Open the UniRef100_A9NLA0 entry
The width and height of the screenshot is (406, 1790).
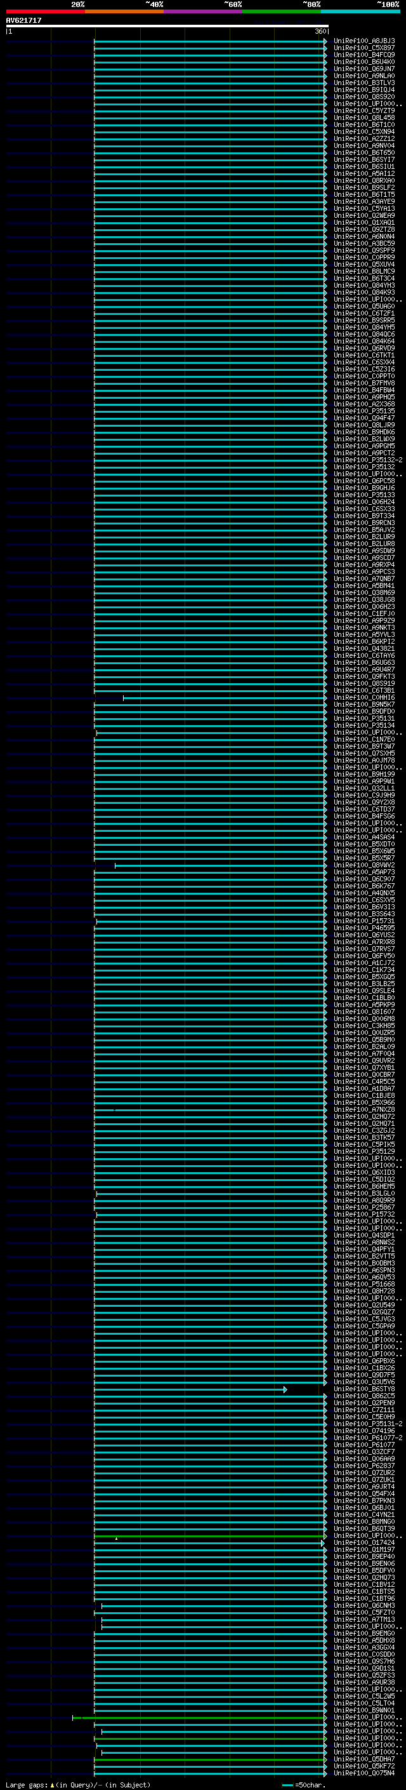[x=364, y=76]
